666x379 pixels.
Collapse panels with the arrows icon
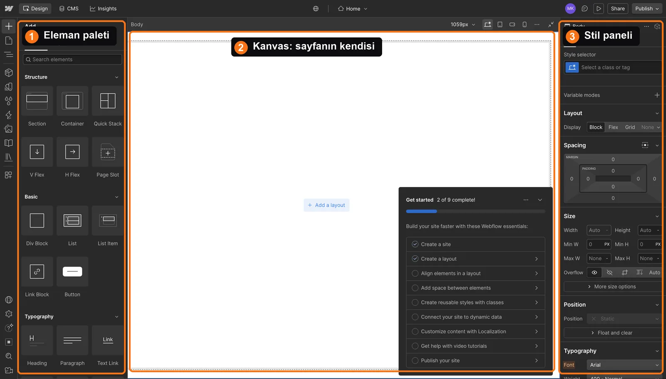coord(551,25)
